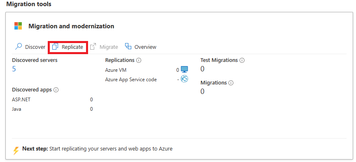
Task: Click the Azure App Service code label
Action: click(131, 80)
